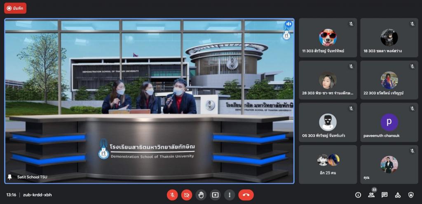The height and width of the screenshot is (204, 422).
Task: Click muted mic icon on your 'คุณ' tile
Action: click(412, 151)
